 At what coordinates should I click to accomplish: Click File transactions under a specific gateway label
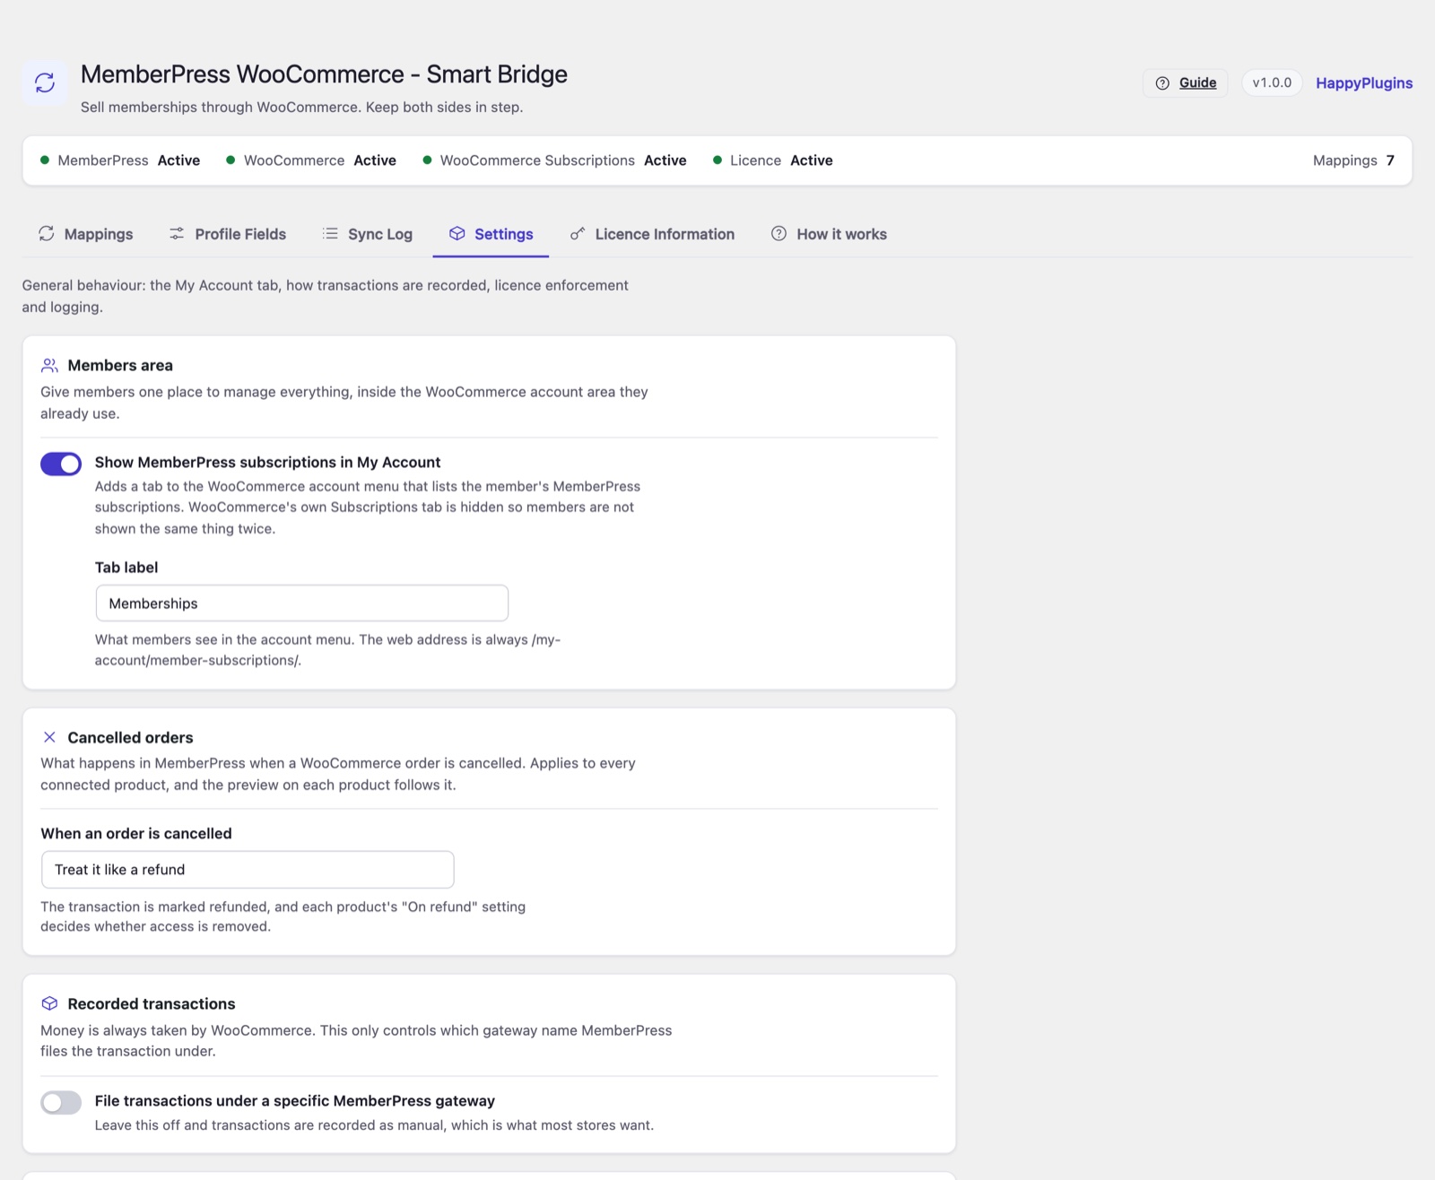(295, 1101)
